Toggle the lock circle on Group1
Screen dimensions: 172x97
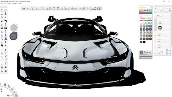click(x=155, y=17)
